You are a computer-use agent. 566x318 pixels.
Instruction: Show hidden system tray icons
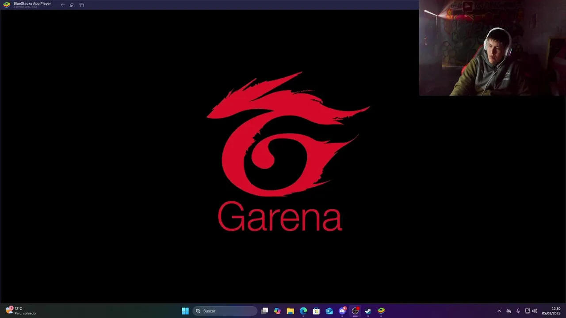click(x=499, y=311)
